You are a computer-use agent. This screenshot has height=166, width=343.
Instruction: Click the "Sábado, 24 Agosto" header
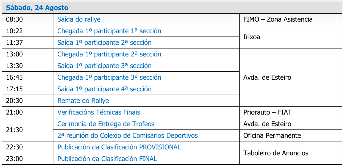[x=37, y=8]
